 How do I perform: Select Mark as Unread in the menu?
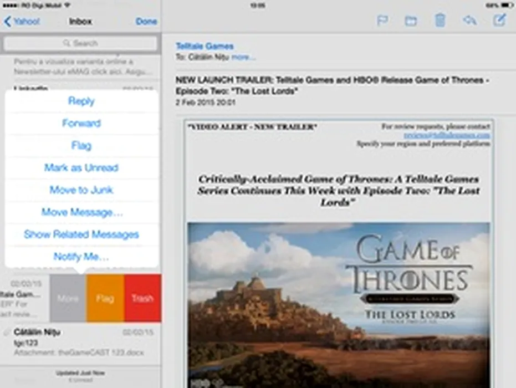tap(81, 167)
